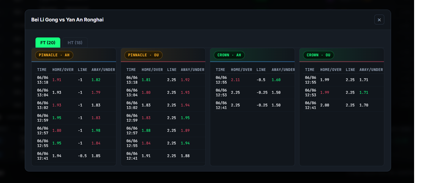
Task: Click LINE header in Crown AH table
Action: point(261,70)
